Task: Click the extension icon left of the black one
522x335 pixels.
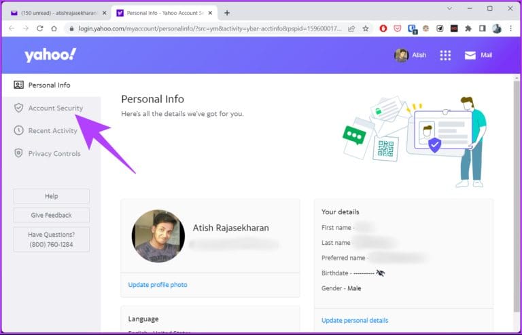Action: tap(440, 28)
